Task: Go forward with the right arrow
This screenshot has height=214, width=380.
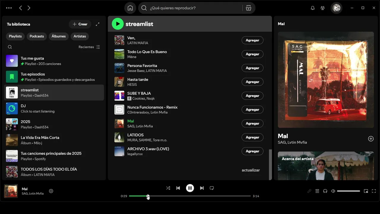Action: [29, 8]
